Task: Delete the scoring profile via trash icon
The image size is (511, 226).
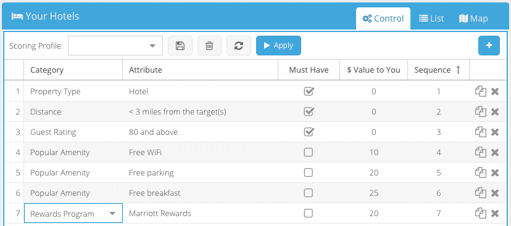Action: pos(209,46)
